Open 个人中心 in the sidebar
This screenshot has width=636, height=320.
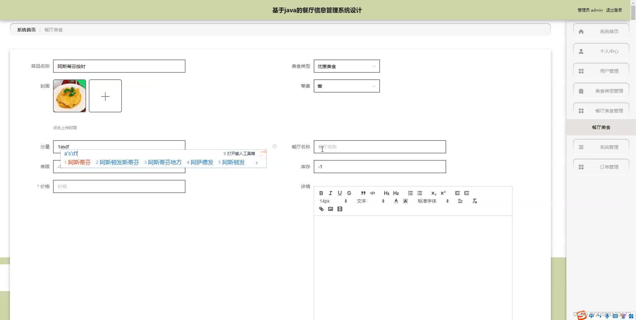[x=601, y=51]
